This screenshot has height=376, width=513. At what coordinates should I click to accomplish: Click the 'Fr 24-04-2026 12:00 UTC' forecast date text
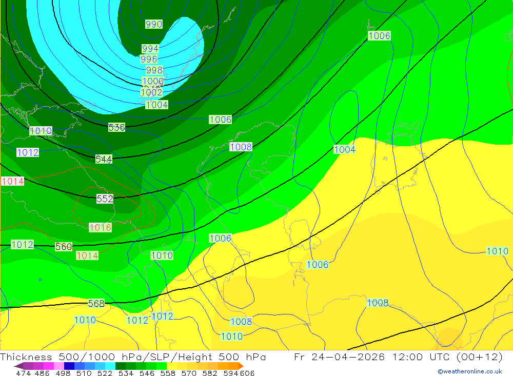[371, 357]
